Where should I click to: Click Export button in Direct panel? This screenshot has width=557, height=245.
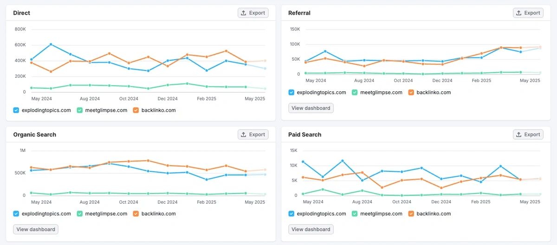pos(253,13)
